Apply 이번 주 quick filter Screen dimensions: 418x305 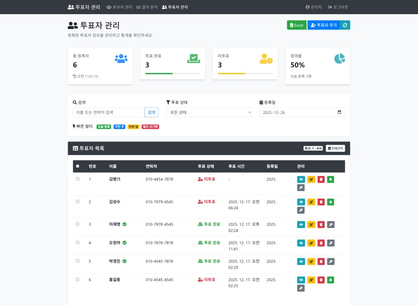119,127
